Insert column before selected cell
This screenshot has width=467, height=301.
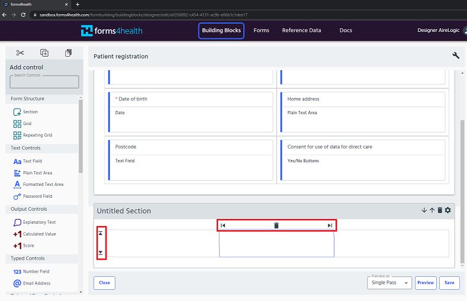click(223, 225)
